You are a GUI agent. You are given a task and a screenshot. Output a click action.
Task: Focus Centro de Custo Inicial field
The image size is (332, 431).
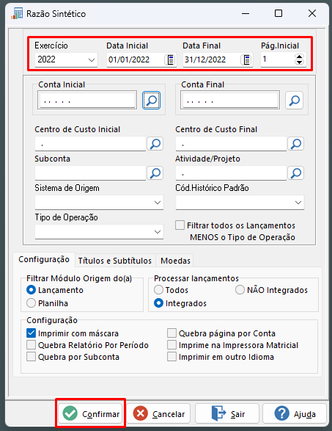[90, 143]
